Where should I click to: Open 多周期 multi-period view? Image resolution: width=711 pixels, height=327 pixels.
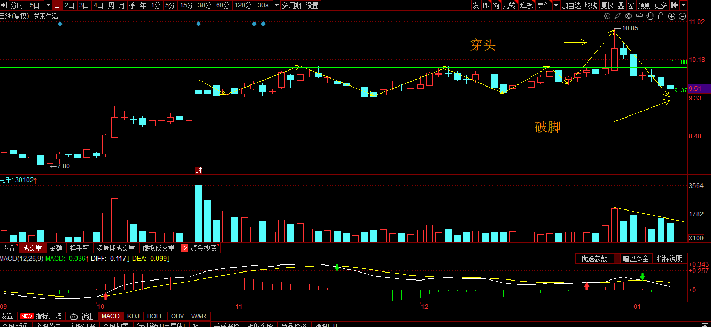coord(291,5)
